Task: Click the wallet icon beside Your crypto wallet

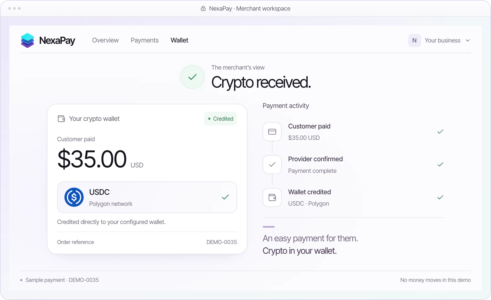Action: pos(62,119)
